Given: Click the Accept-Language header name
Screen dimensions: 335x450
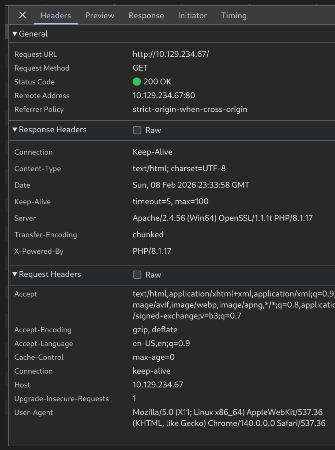Looking at the screenshot, I should pos(43,344).
